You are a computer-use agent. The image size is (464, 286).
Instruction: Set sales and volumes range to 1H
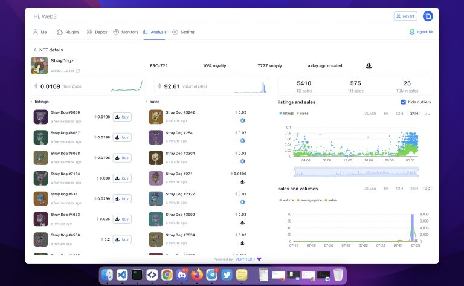[386, 189]
